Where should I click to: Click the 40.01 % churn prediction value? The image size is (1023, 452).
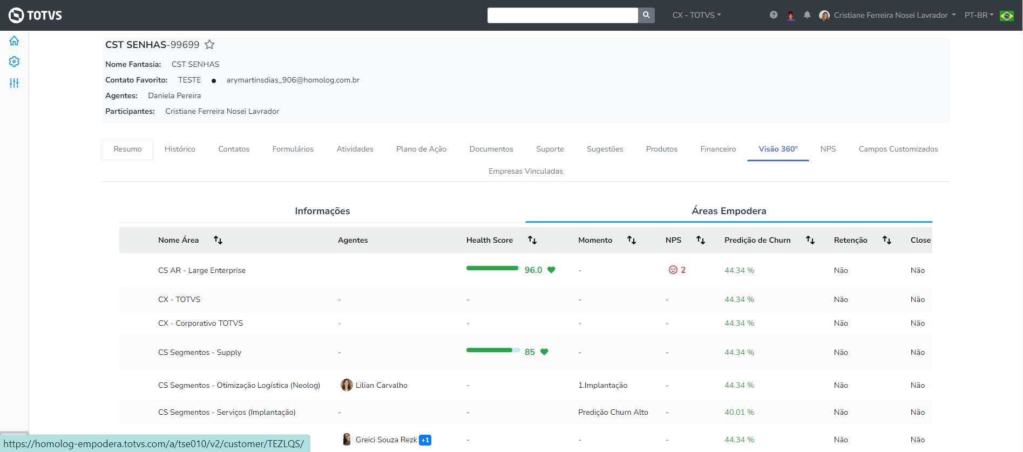739,412
